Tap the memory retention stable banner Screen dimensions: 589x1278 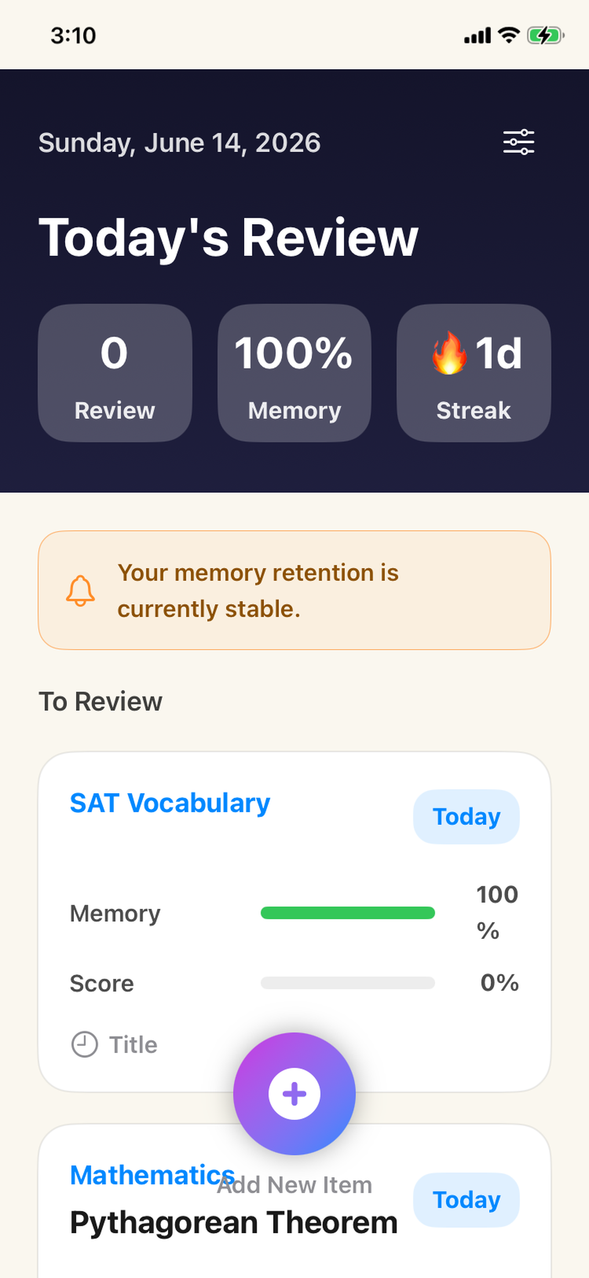pos(294,591)
